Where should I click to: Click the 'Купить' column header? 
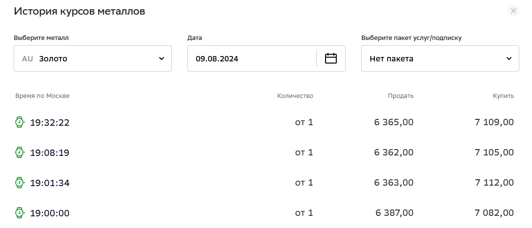click(x=503, y=96)
